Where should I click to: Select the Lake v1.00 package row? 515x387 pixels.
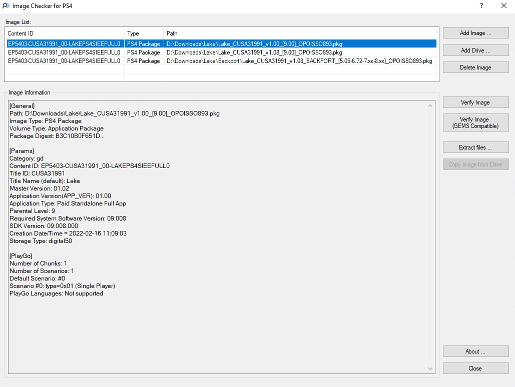pyautogui.click(x=222, y=43)
